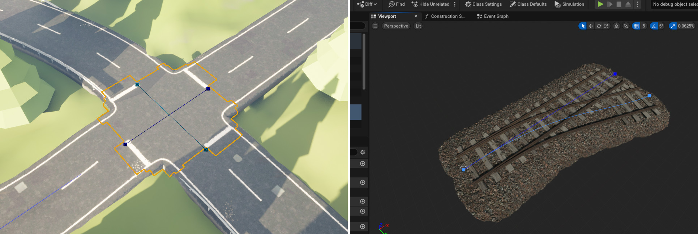Select the scale gizmo tool
The image size is (698, 234).
[607, 26]
